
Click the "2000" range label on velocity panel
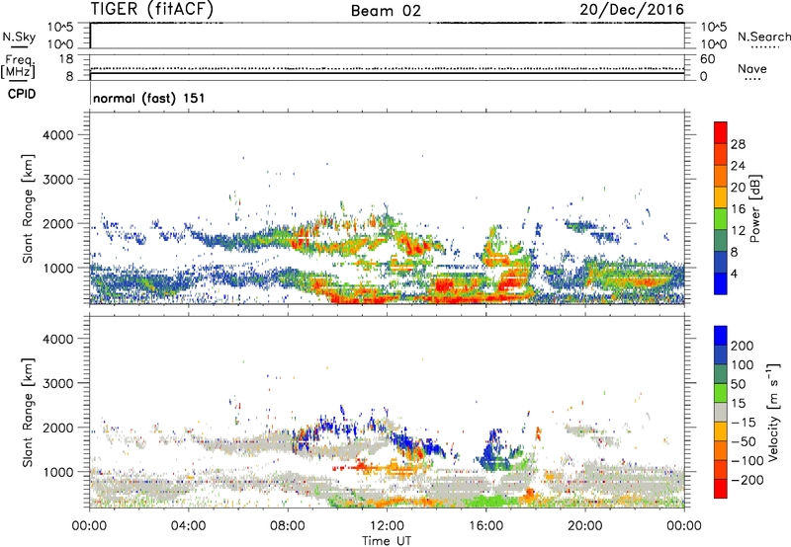(58, 428)
